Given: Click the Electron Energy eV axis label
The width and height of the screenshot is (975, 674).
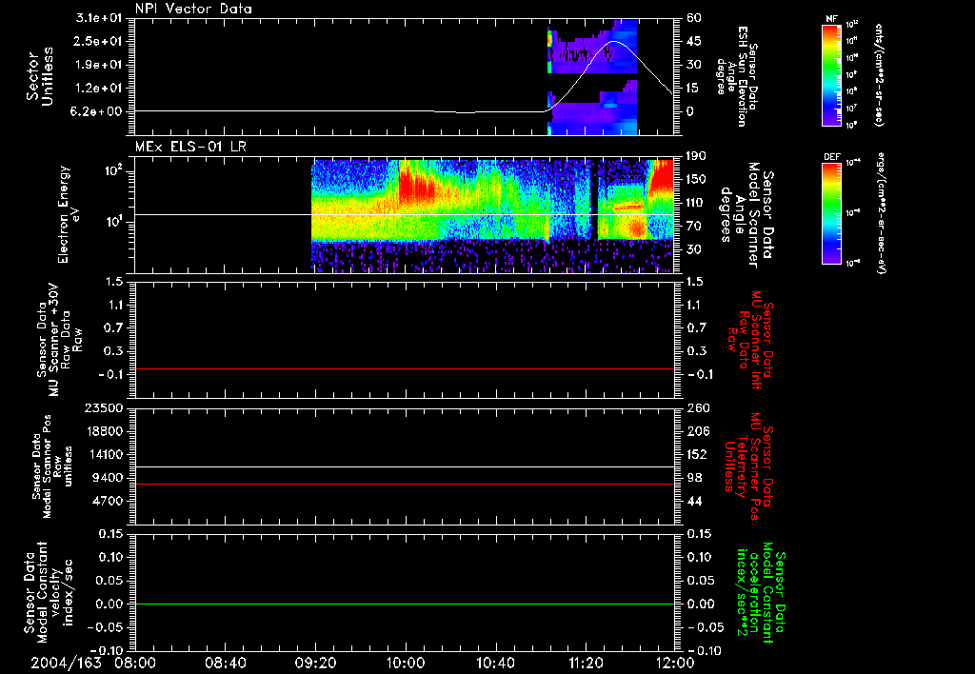Looking at the screenshot, I should coord(70,214).
